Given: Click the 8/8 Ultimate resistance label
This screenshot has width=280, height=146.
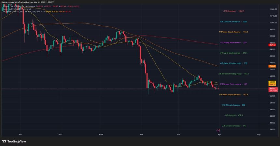Looking at the screenshot, I should pos(233,21).
